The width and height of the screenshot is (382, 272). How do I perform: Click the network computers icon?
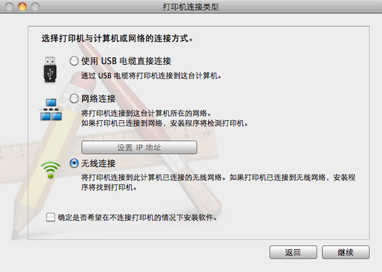coord(51,109)
